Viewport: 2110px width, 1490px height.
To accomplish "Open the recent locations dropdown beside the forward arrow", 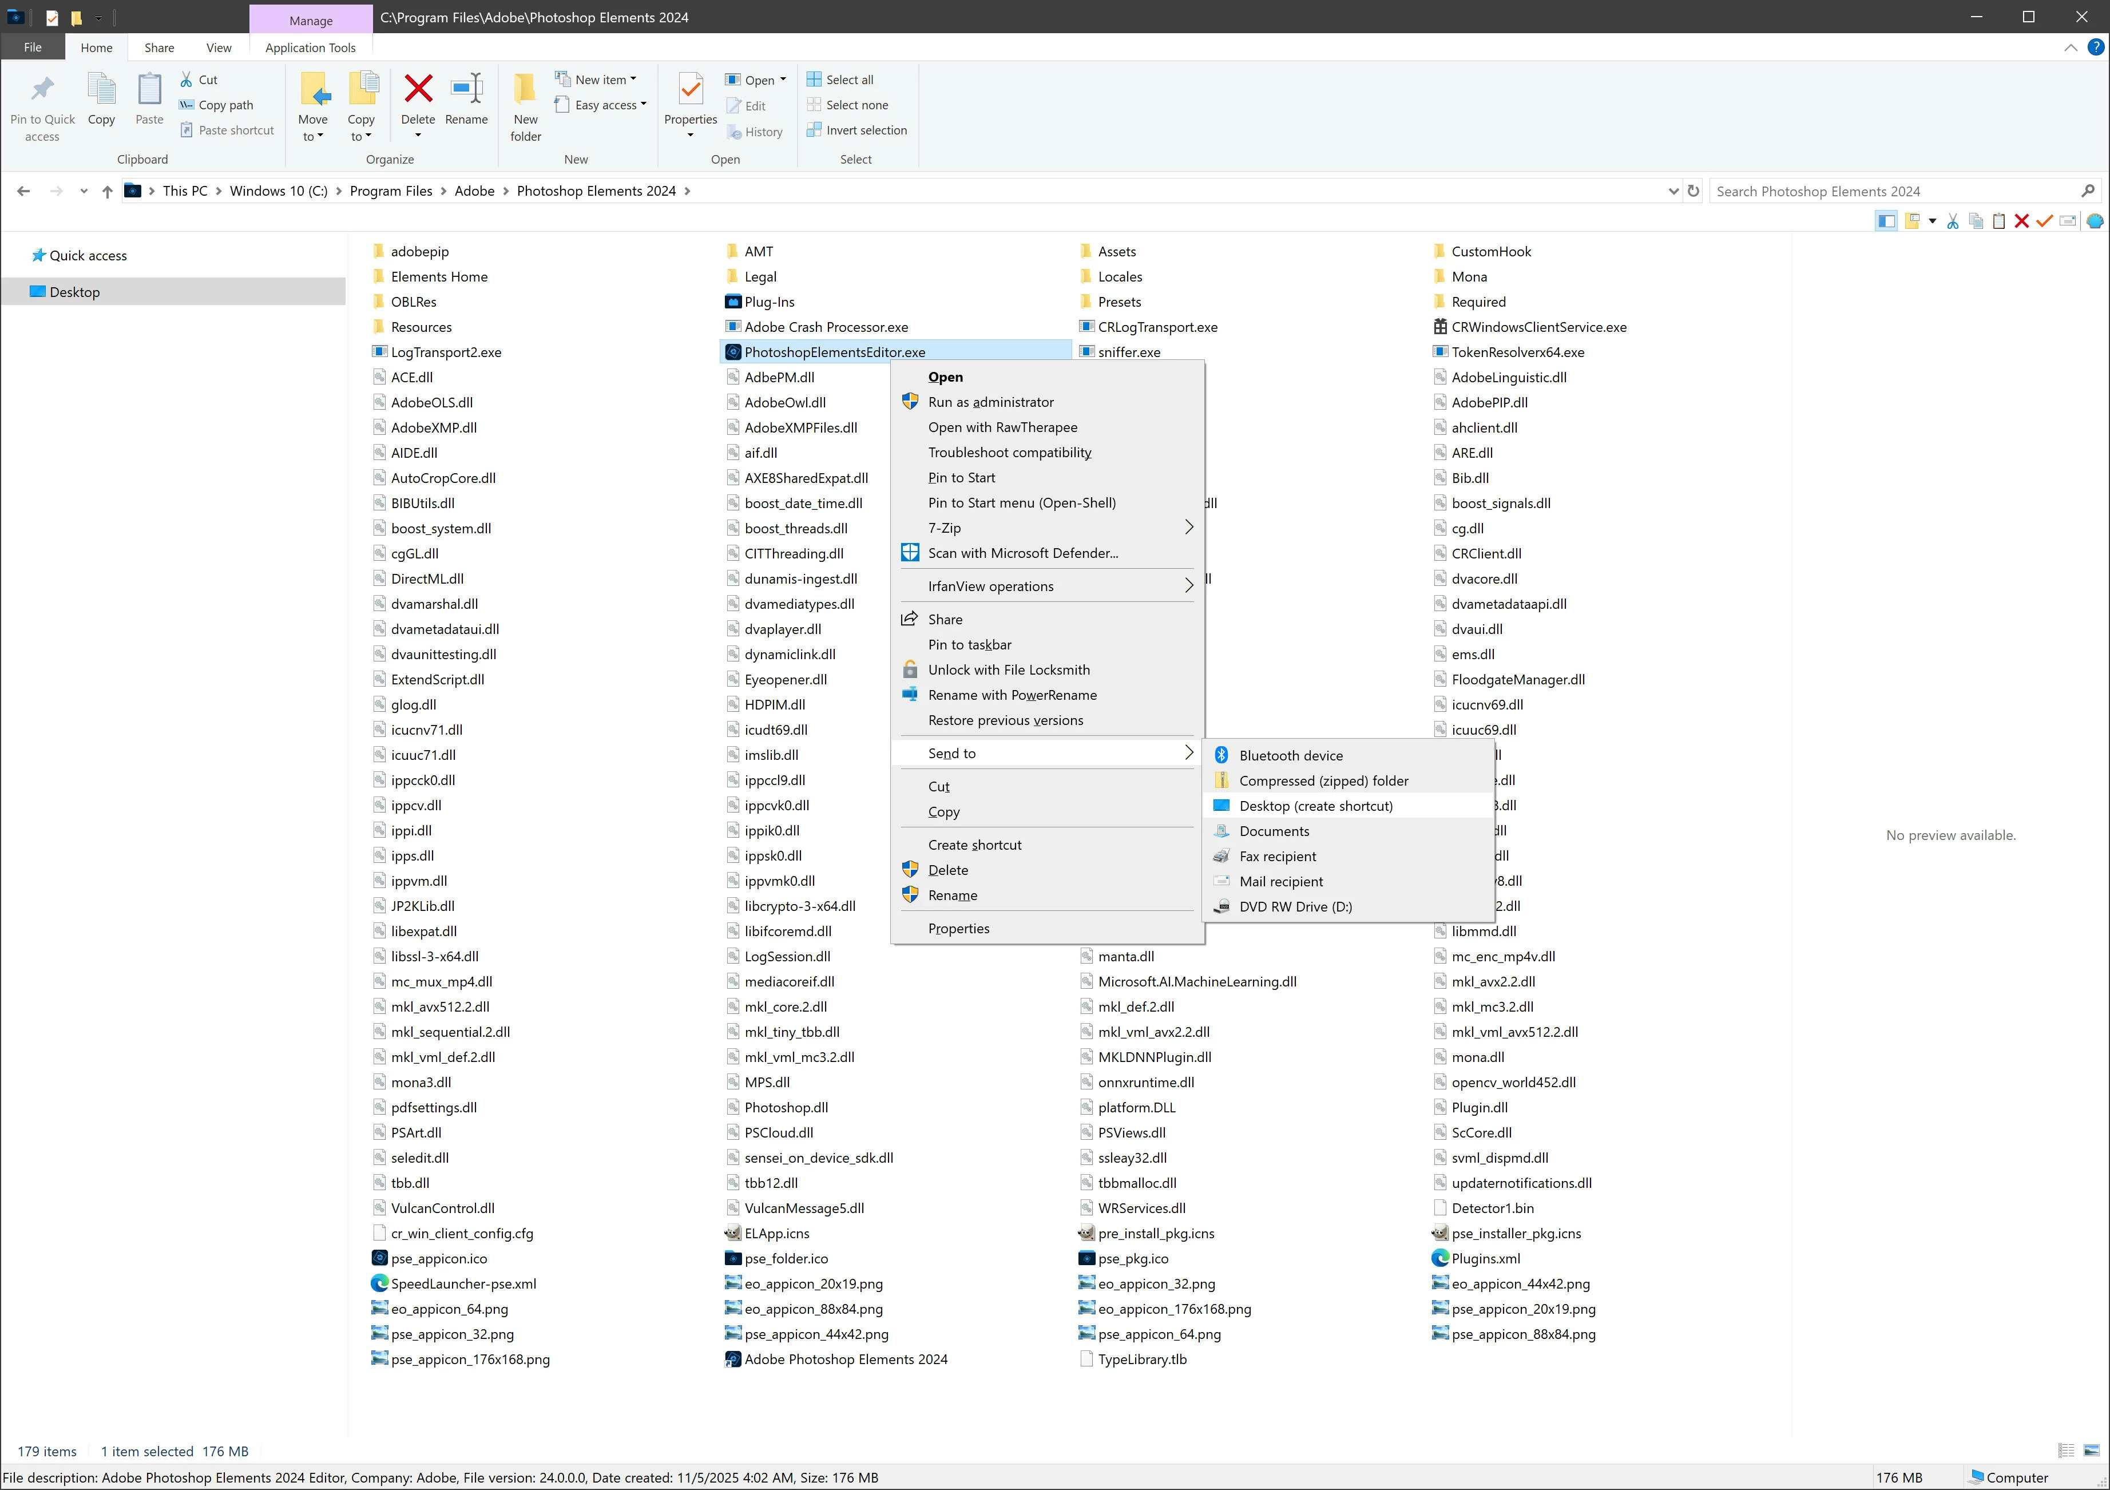I will [84, 191].
